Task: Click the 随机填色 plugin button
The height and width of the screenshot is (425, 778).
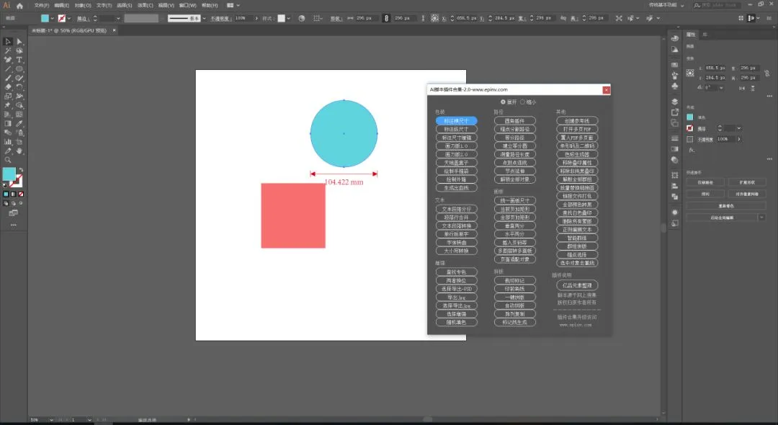Action: point(457,322)
